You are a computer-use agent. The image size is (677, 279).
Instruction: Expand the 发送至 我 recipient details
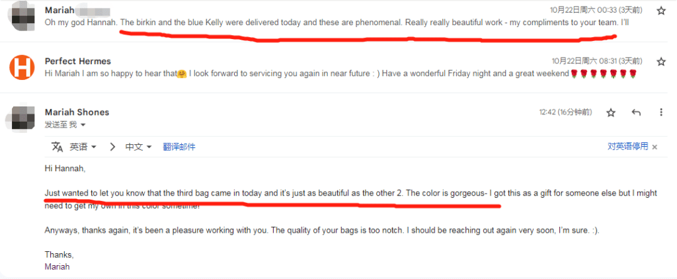83,125
